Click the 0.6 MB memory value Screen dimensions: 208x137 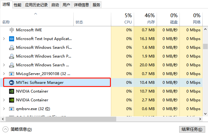tap(148, 109)
